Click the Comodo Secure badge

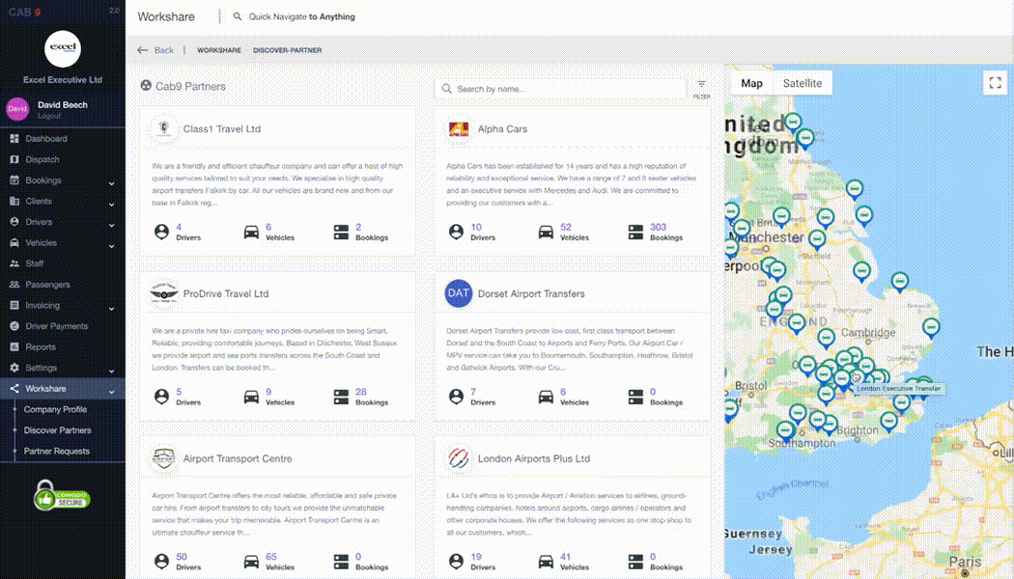62,496
